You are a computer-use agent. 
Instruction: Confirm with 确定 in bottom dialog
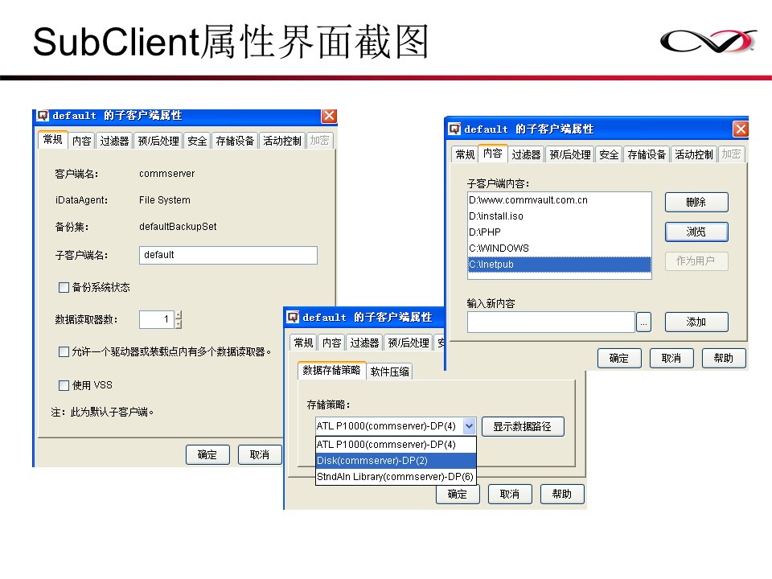(x=458, y=495)
